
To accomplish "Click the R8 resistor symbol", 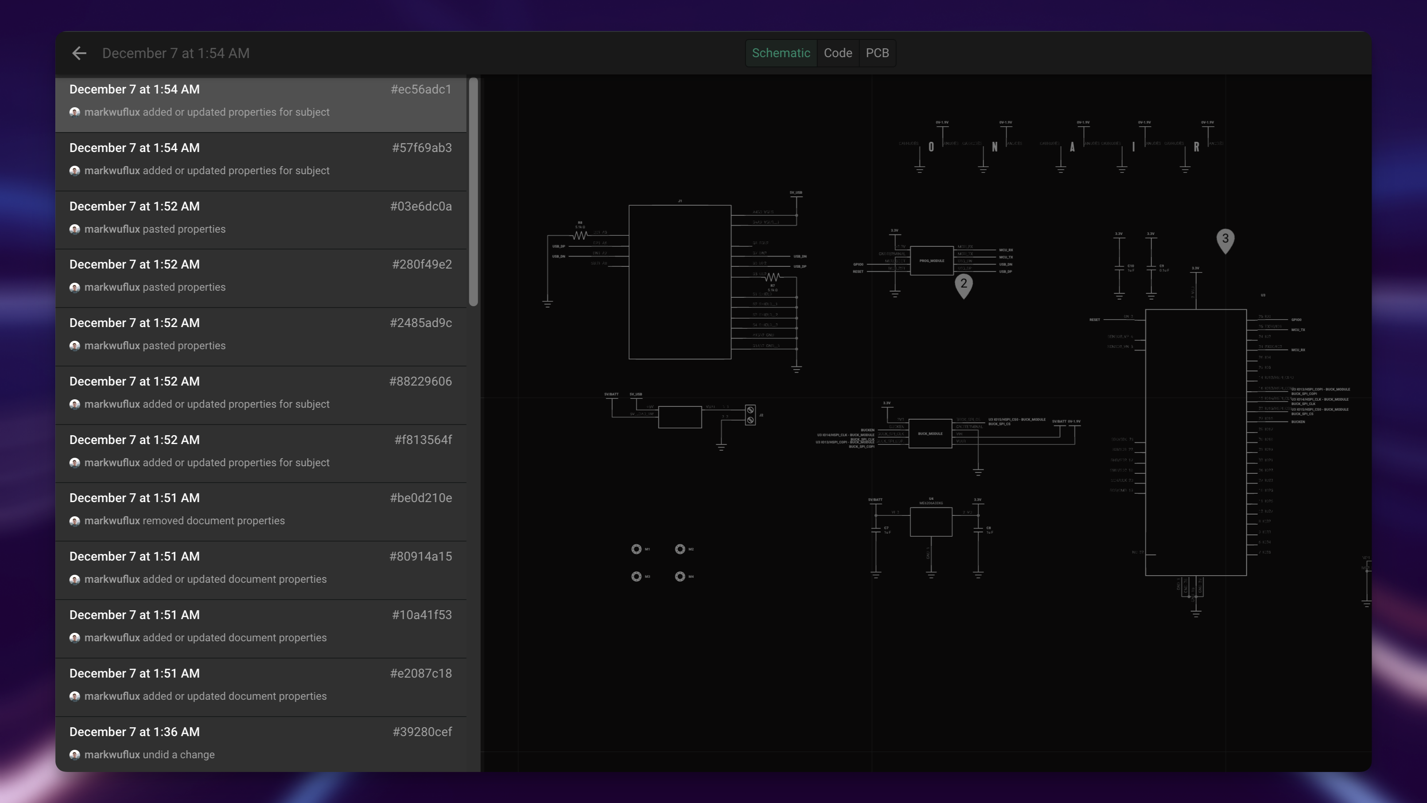I will point(579,235).
